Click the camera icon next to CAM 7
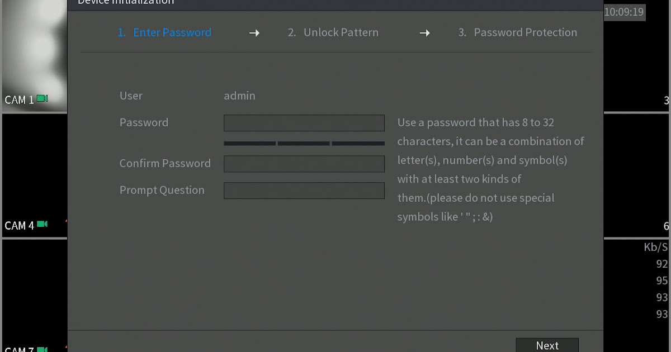The width and height of the screenshot is (671, 352). (42, 350)
